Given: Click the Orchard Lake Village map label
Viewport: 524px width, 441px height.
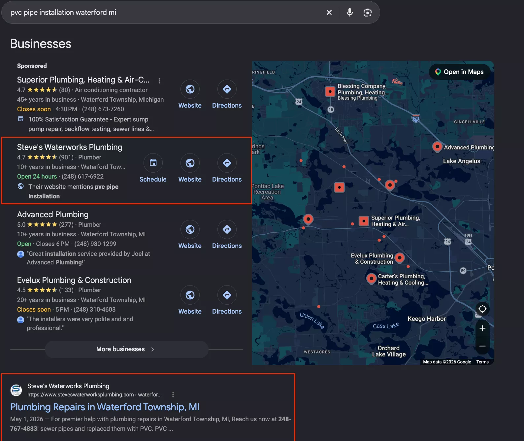Looking at the screenshot, I should click(x=389, y=351).
